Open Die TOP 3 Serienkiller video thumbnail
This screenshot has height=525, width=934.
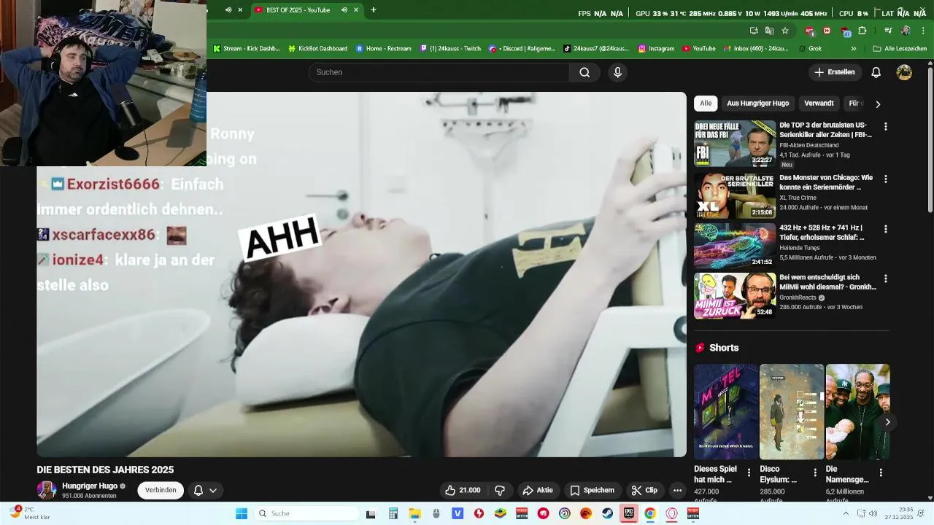pos(735,144)
